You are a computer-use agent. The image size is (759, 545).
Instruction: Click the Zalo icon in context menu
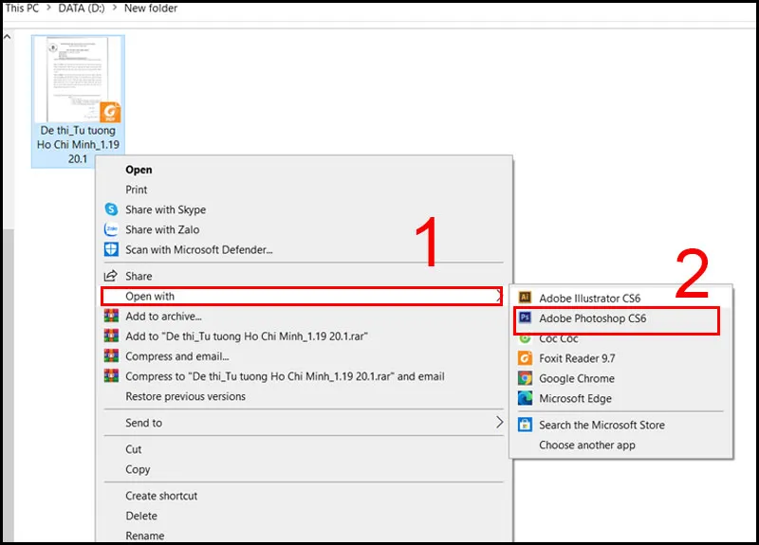111,229
